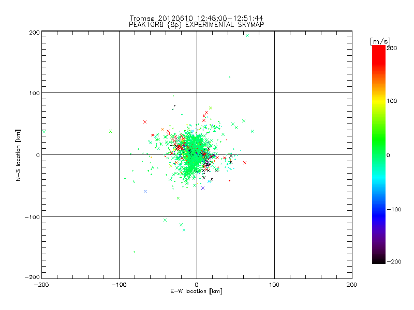The height and width of the screenshot is (310, 414).
Task: Click the "E-W location [km]" axis label
Action: coord(196,291)
